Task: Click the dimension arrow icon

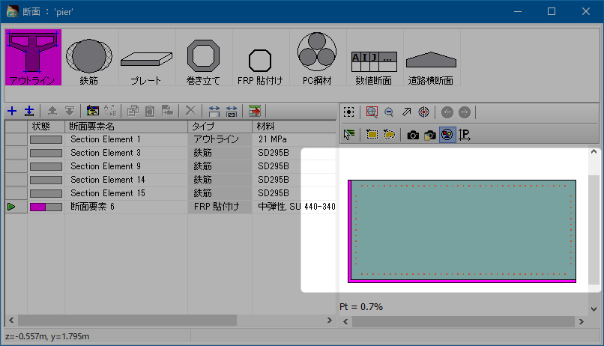Action: click(x=214, y=112)
